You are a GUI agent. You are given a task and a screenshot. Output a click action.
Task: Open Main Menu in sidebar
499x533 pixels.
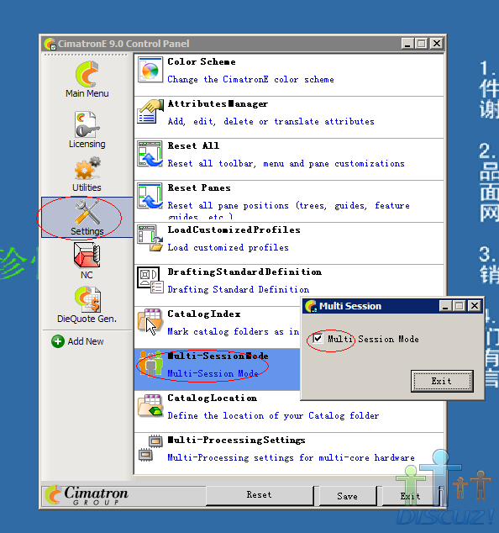click(87, 80)
